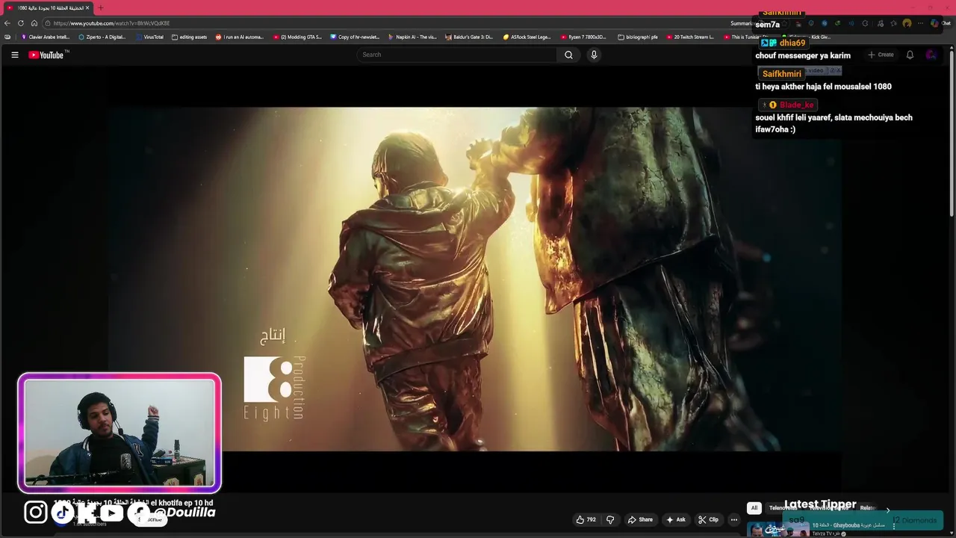Reload the page with the refresh icon
956x538 pixels.
pyautogui.click(x=20, y=23)
